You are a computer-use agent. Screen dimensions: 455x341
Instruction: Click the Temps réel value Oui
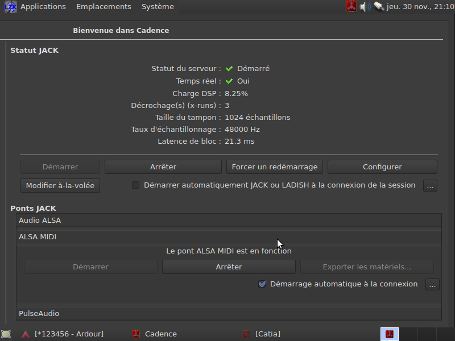click(243, 81)
